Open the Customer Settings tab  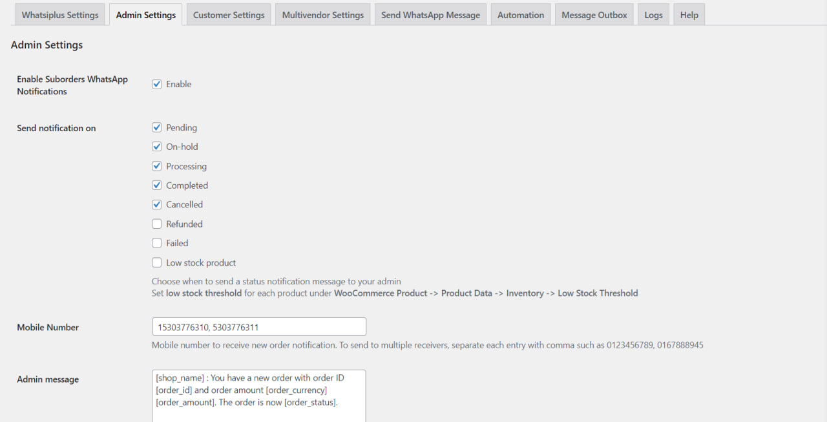[x=229, y=14]
